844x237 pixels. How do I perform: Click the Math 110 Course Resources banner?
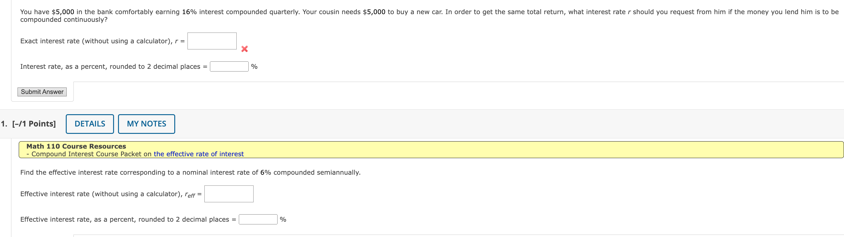pos(76,146)
